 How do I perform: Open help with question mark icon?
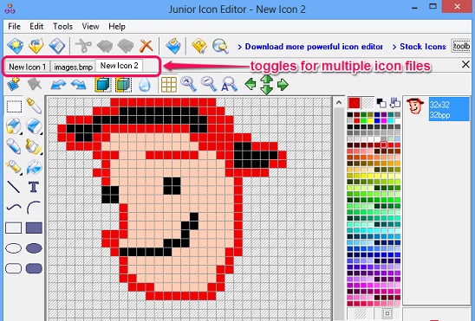point(199,46)
